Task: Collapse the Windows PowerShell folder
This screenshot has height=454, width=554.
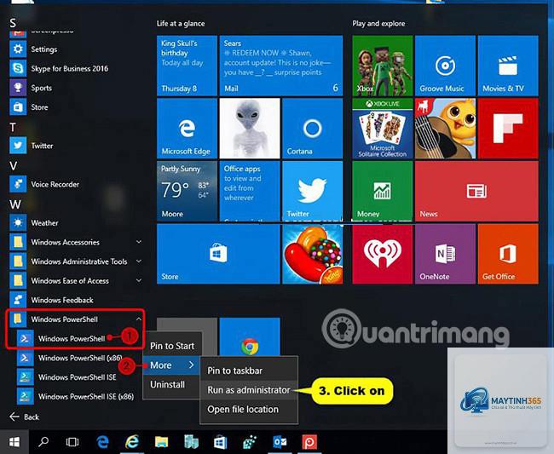Action: 77,319
